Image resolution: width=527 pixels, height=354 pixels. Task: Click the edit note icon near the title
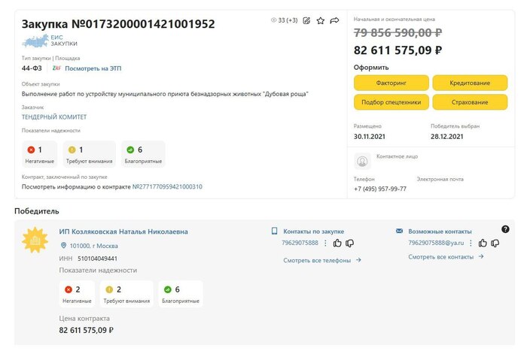306,20
